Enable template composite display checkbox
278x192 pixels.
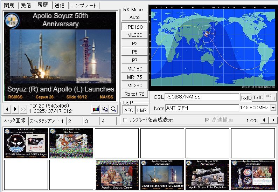click(125, 120)
